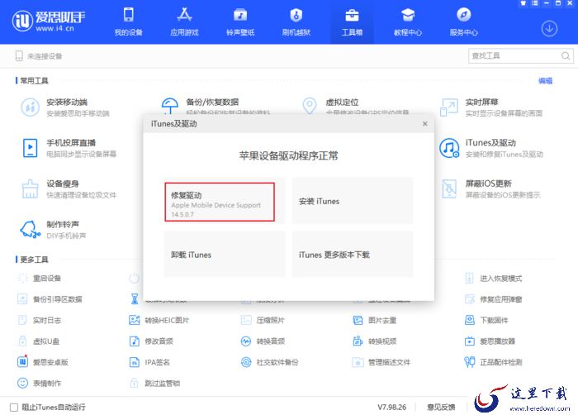Open the 社交软件备份 tool
This screenshot has width=578, height=415.
click(x=269, y=362)
